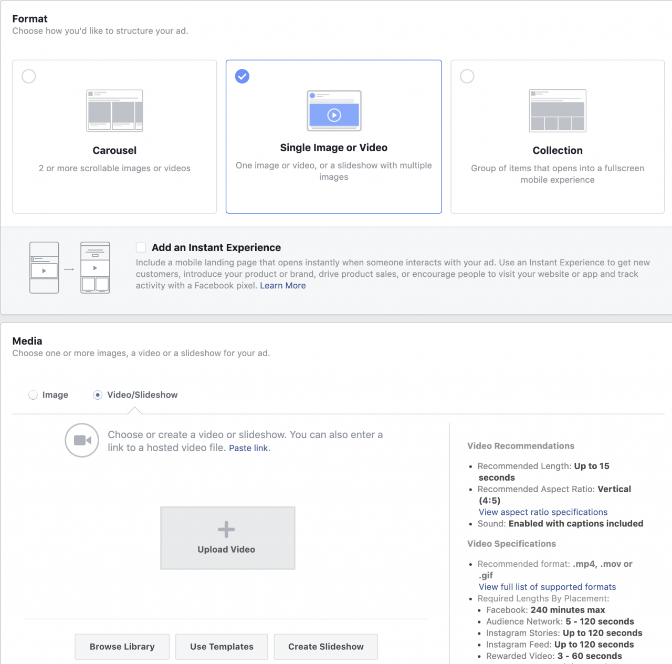Open Create Slideshow
The image size is (672, 664).
click(x=325, y=647)
